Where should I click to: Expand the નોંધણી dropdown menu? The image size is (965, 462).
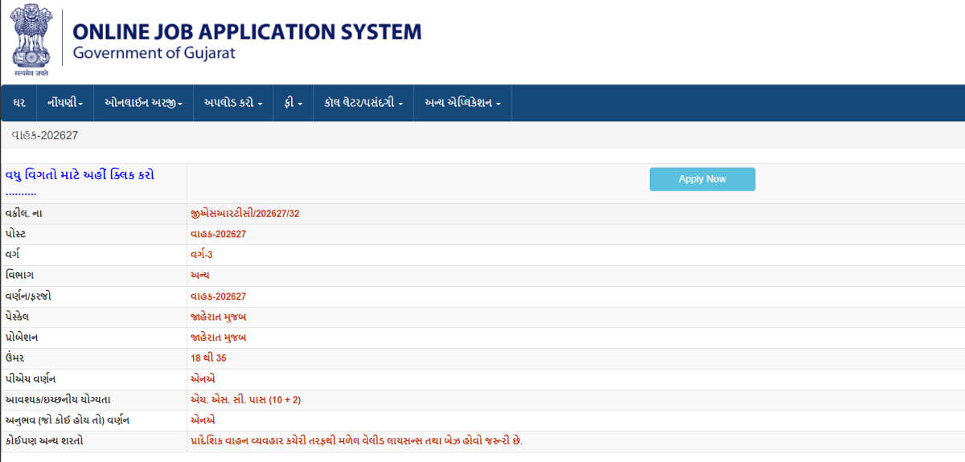(x=65, y=103)
